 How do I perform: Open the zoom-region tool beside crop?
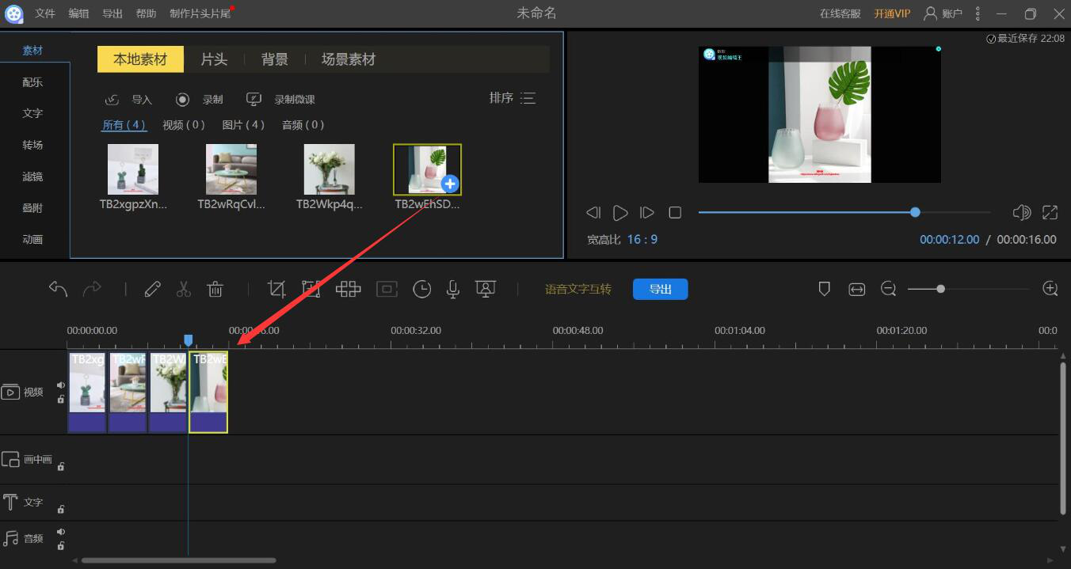(x=311, y=289)
